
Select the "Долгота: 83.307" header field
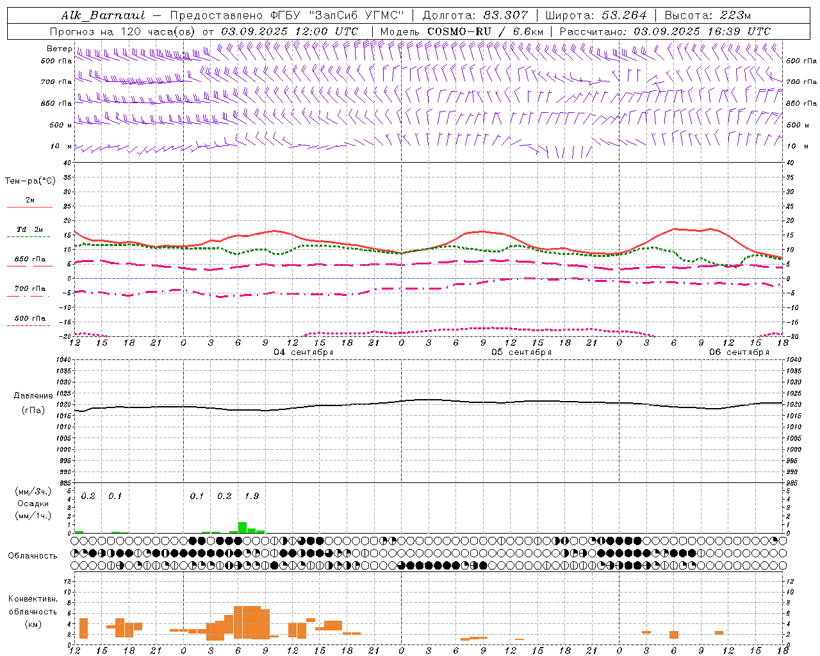click(x=475, y=15)
